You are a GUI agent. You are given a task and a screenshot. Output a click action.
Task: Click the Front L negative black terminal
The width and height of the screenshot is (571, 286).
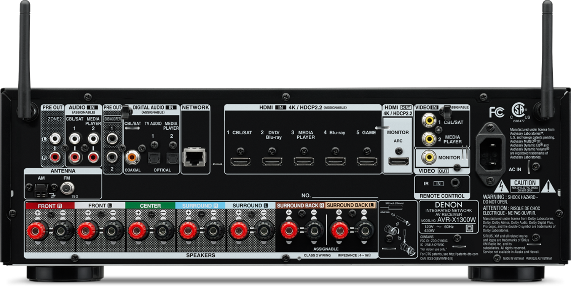click(x=113, y=230)
